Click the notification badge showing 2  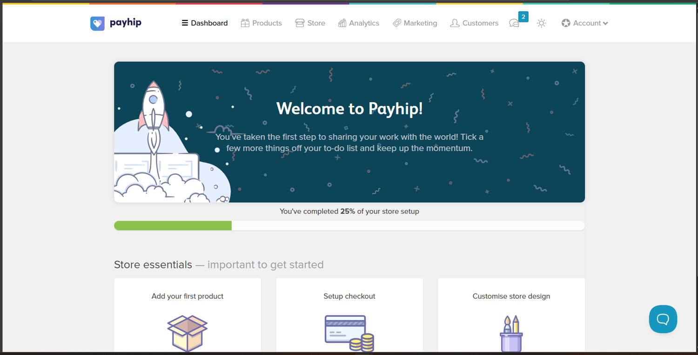pyautogui.click(x=523, y=17)
